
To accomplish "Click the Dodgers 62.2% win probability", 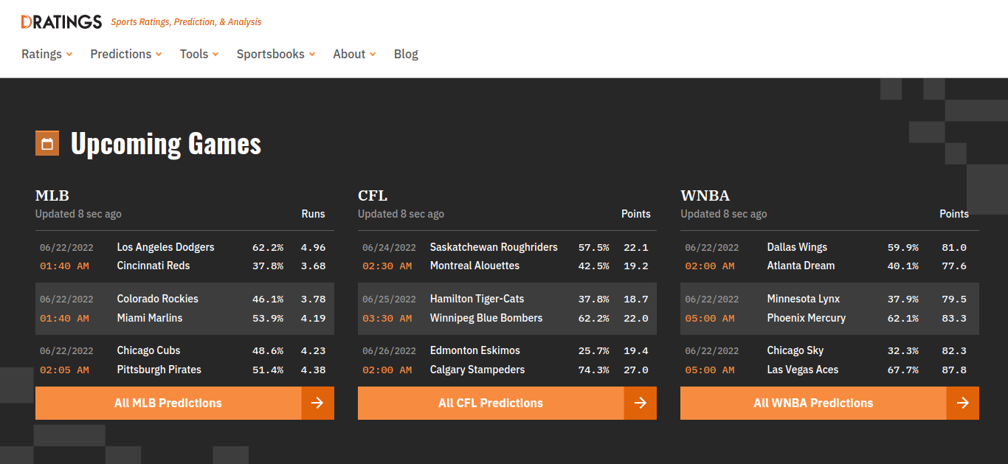I will 268,247.
